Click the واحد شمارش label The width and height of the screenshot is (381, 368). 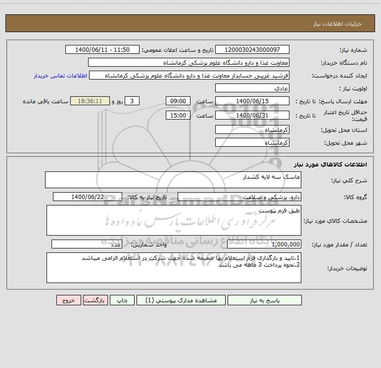pyautogui.click(x=149, y=245)
